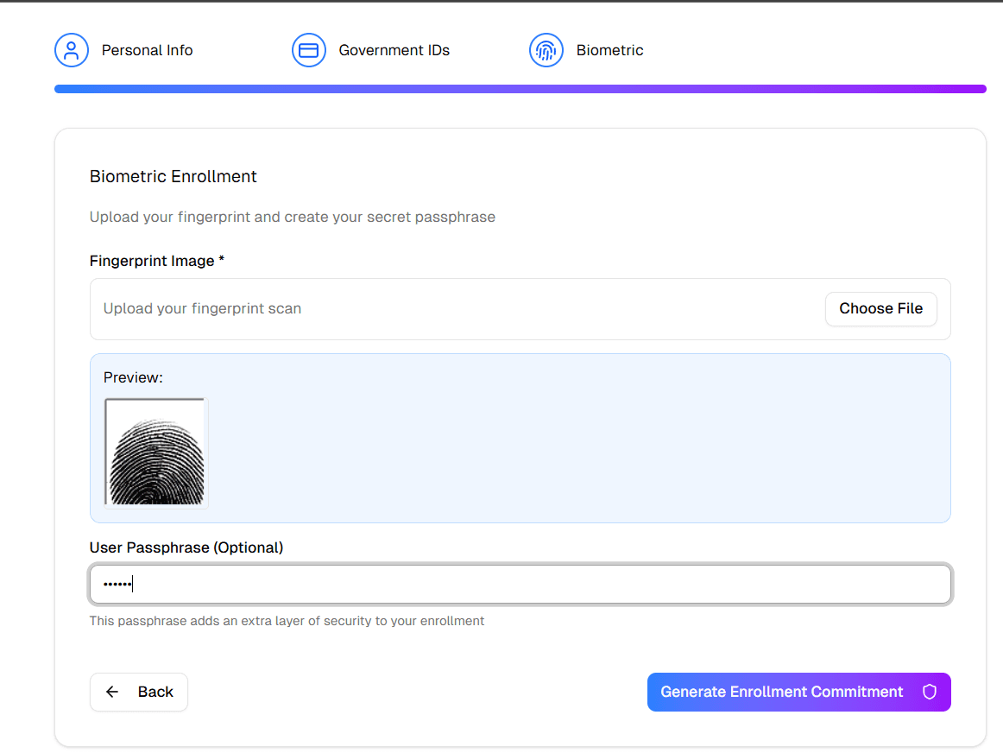The image size is (1003, 753).
Task: Click the back arrow icon
Action: (x=111, y=692)
